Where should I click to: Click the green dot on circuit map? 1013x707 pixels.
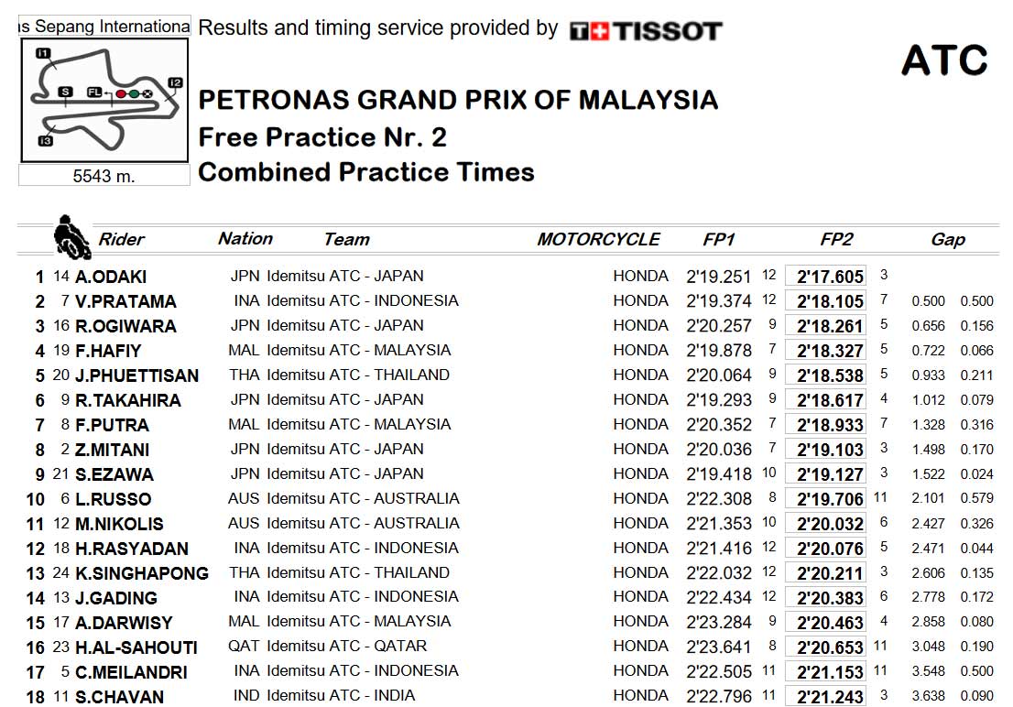click(134, 92)
